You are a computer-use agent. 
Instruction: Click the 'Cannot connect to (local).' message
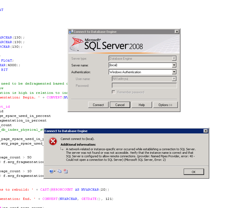78,139
